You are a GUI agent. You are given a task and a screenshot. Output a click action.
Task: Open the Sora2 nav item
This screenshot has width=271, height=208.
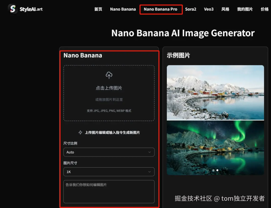pos(191,9)
